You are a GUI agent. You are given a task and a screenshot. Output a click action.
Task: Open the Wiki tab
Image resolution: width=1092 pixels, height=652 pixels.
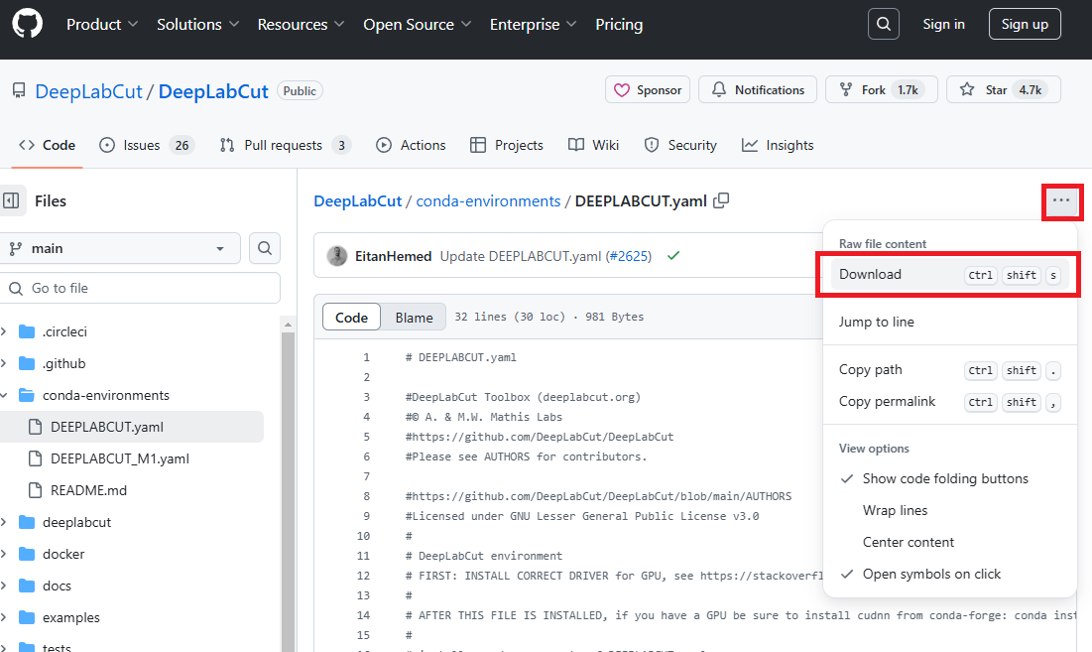coord(593,145)
